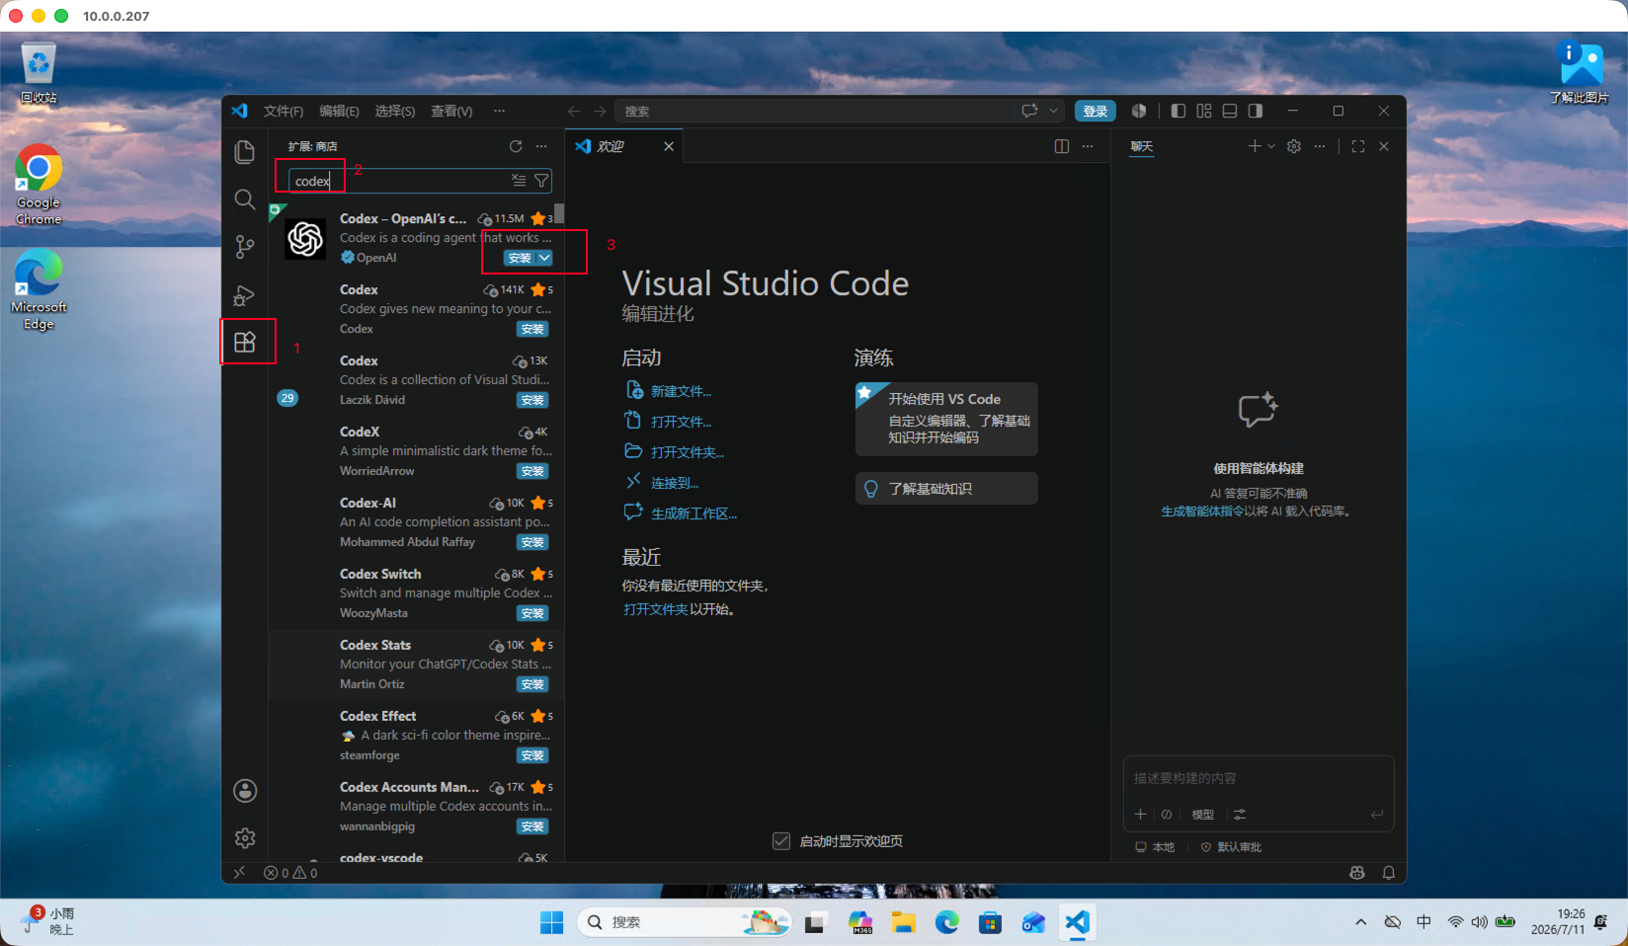Open the Manage gear in activity bar
The image size is (1628, 946).
coord(245,838)
